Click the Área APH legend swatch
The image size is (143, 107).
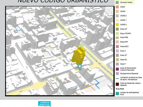[117, 42]
